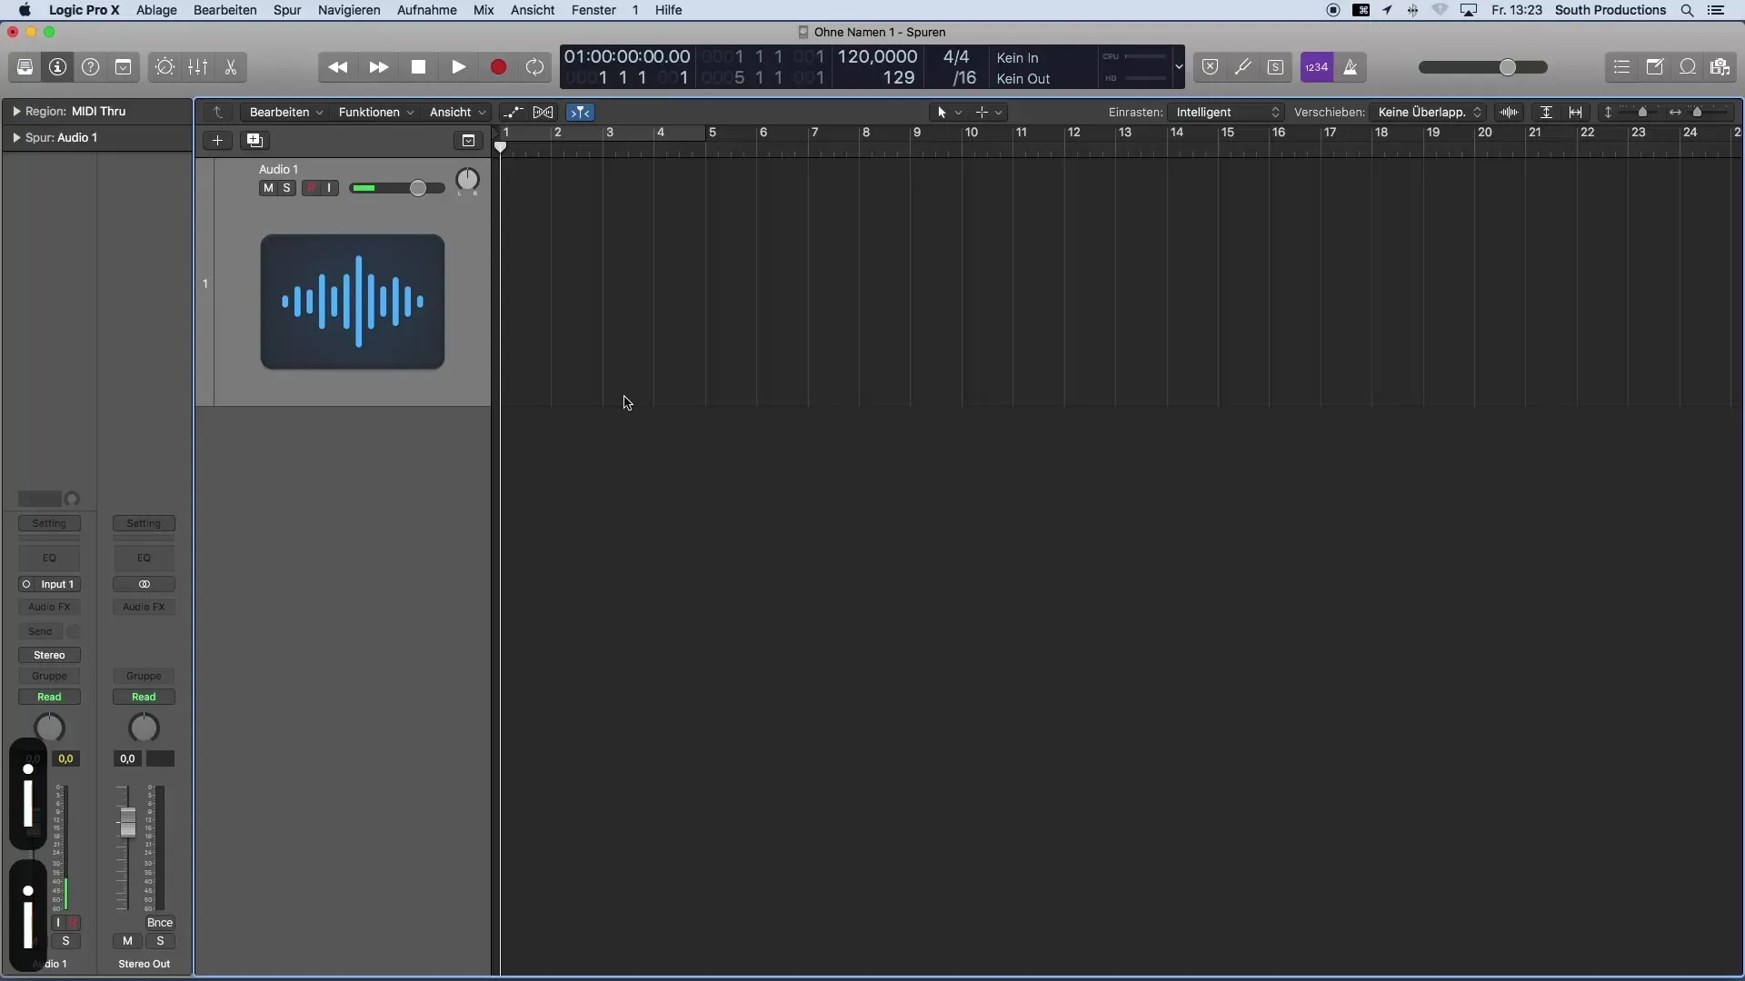Open the Mix menu
The width and height of the screenshot is (1745, 981).
(x=484, y=10)
